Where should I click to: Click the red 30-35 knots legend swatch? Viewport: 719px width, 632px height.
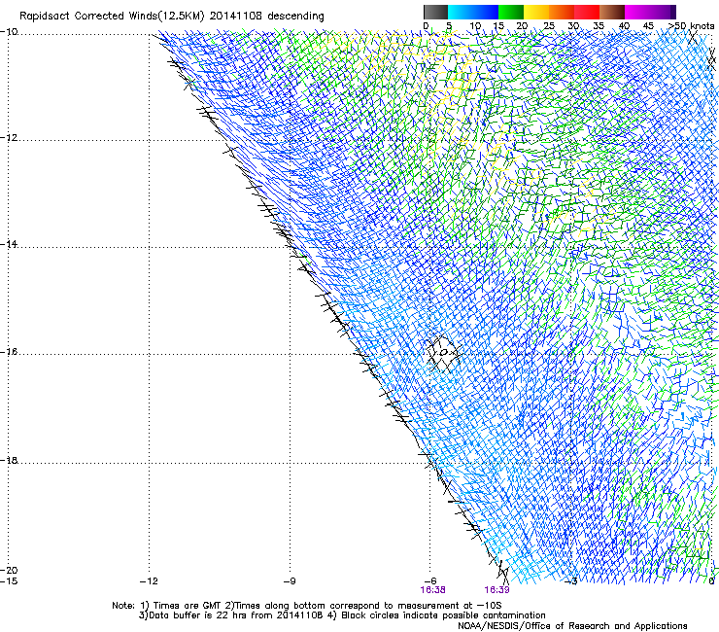[587, 12]
